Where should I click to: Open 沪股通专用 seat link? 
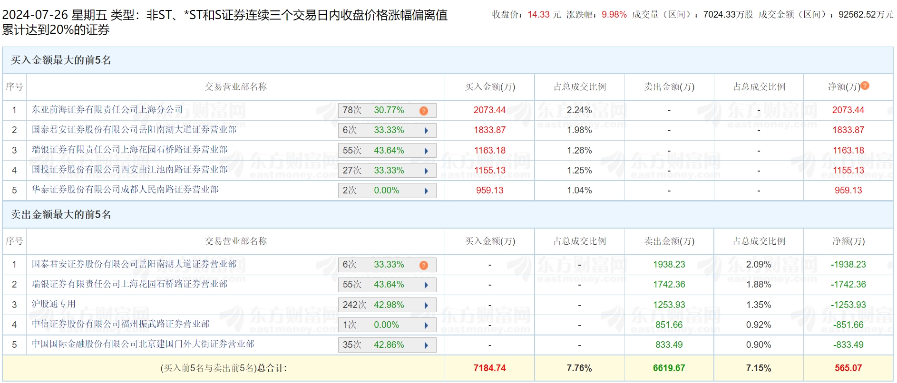coord(54,304)
